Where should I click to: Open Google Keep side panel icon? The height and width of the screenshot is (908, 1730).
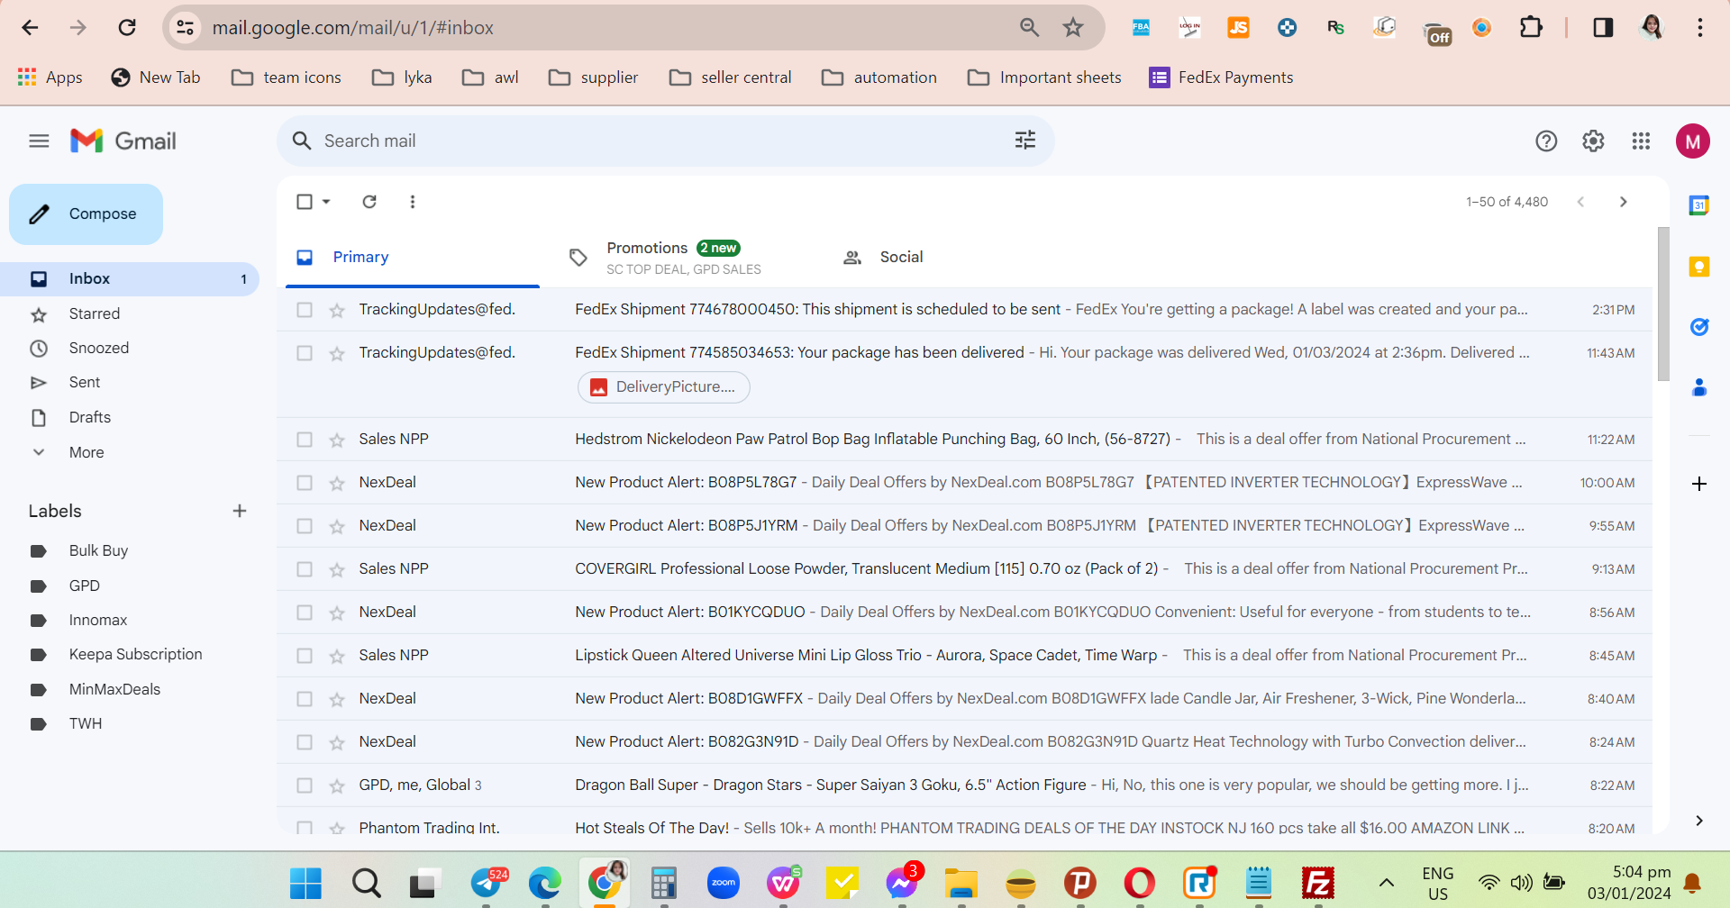pos(1699,267)
